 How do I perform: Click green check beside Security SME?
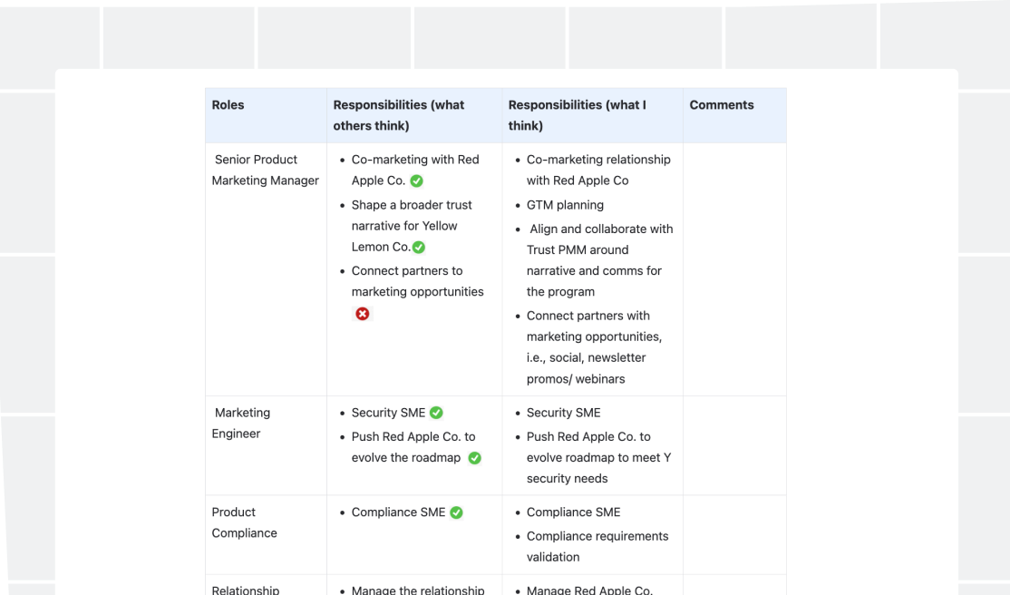[x=436, y=413]
